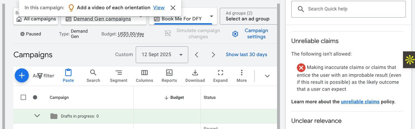Click the yellow asterisk side tab
The image size is (415, 129).
[409, 60]
